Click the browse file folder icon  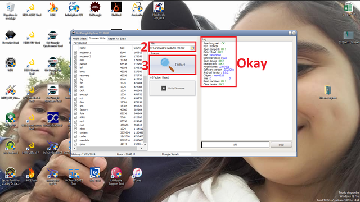click(192, 48)
